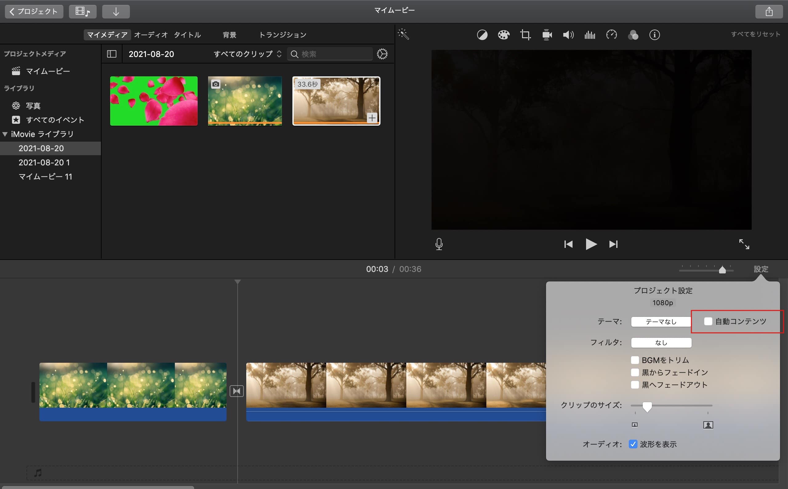Switch to the オーディオ tab
The width and height of the screenshot is (788, 489).
(x=151, y=34)
